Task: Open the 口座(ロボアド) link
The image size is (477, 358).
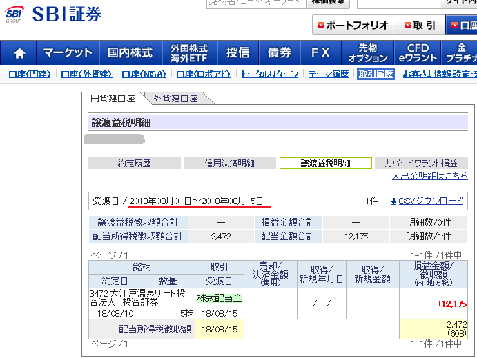Action: [203, 74]
